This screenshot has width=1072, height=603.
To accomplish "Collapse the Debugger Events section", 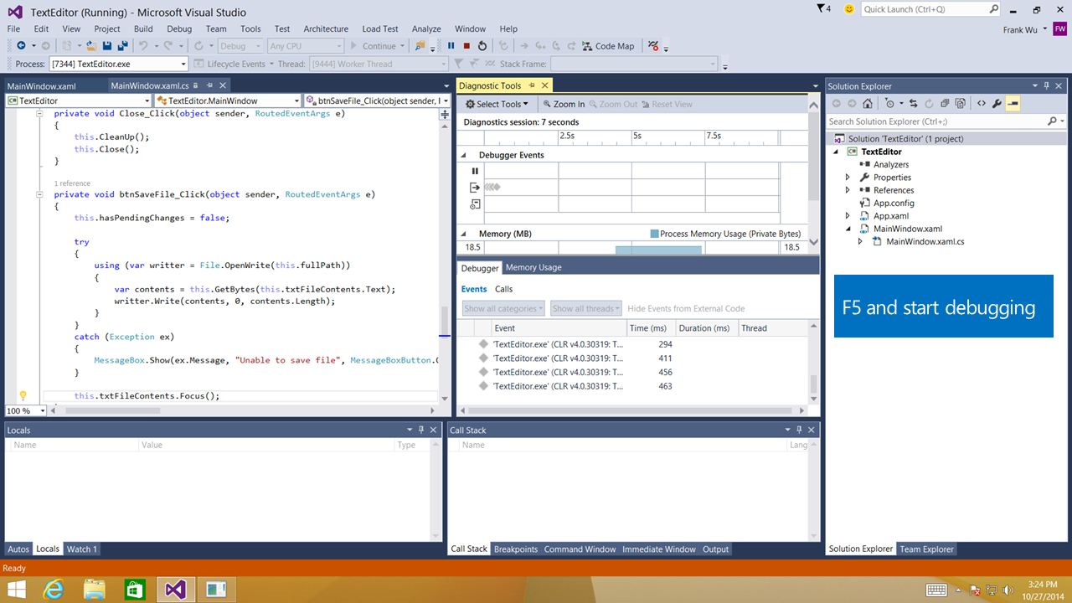I will point(463,156).
